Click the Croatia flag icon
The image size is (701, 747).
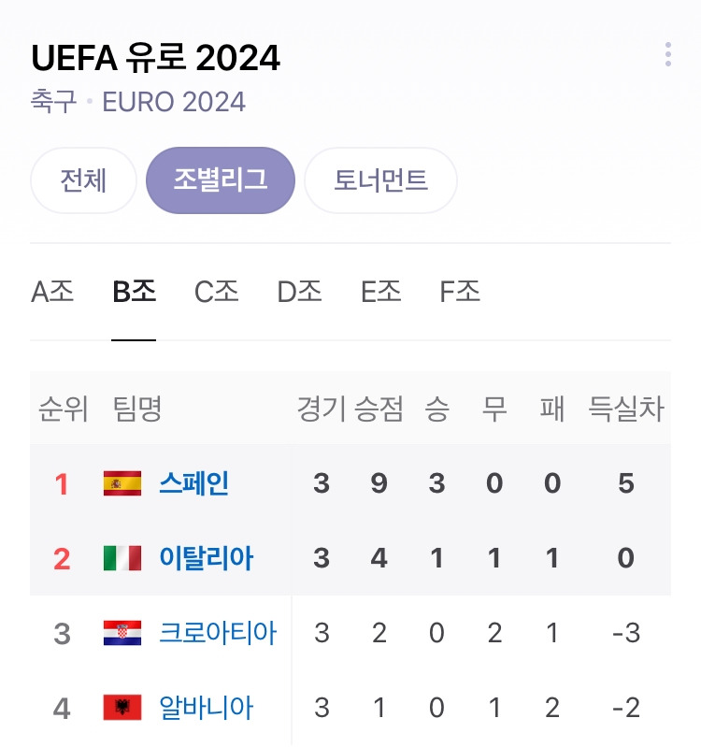tap(122, 633)
